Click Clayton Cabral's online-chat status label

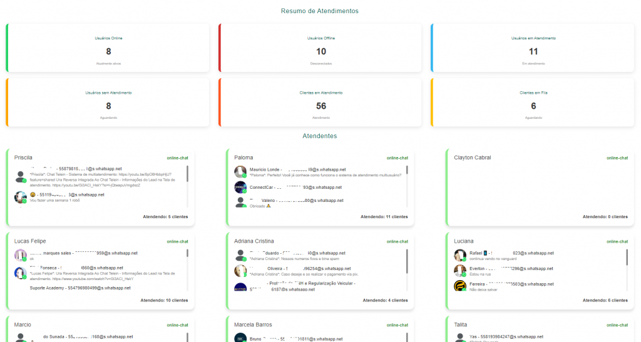[617, 158]
